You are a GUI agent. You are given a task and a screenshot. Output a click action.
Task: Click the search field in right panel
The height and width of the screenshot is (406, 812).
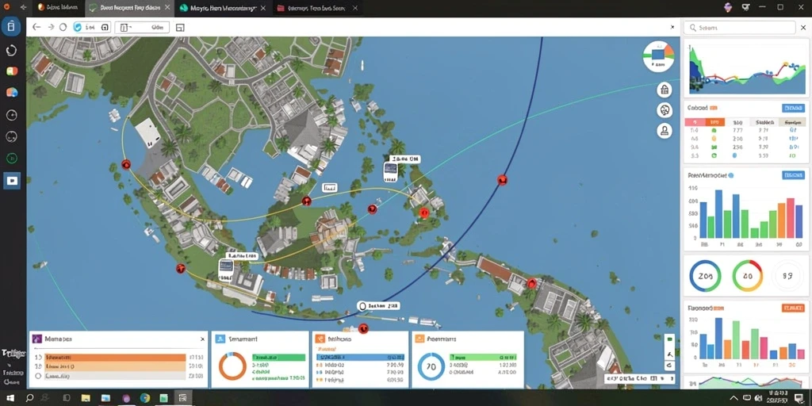(x=740, y=28)
